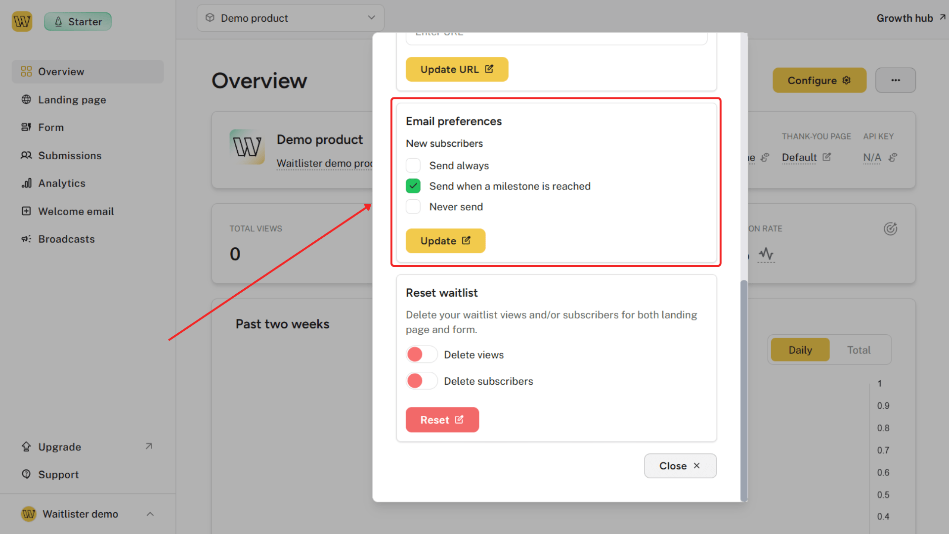Click the modal vertical scrollbar
This screenshot has height=534, width=949.
coord(744,391)
